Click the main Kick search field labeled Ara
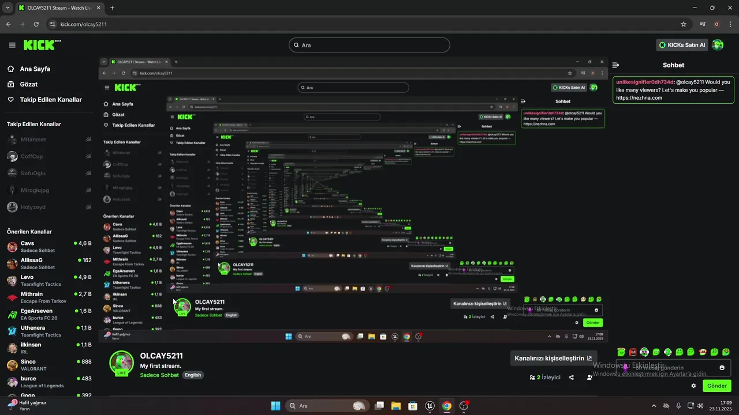Viewport: 739px width, 415px height. [369, 45]
